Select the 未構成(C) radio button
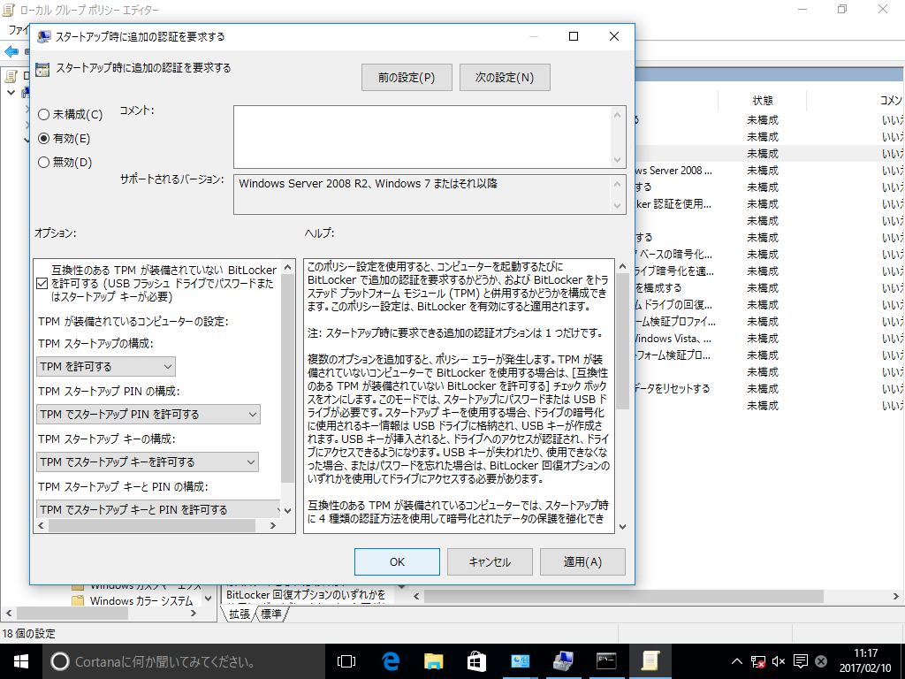The width and height of the screenshot is (905, 679). coord(43,115)
